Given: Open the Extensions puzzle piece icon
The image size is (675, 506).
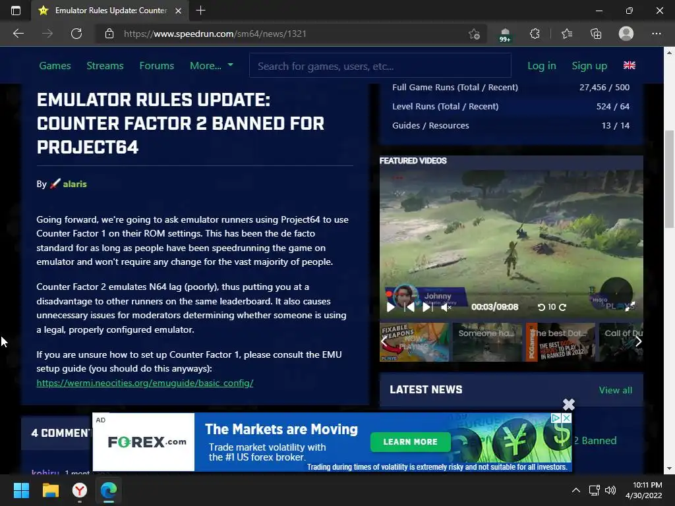Looking at the screenshot, I should [x=535, y=34].
